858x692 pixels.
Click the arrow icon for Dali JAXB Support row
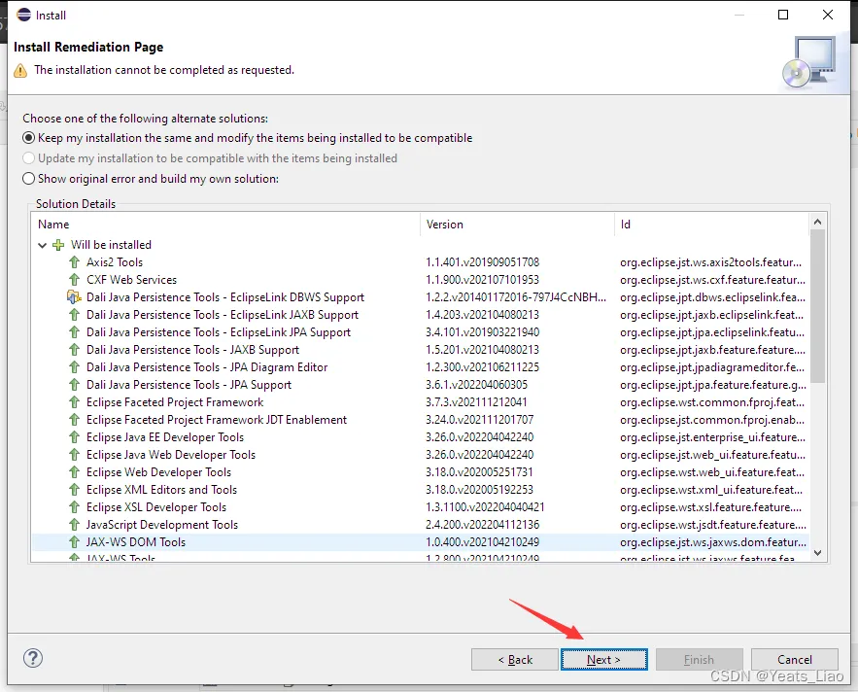click(74, 350)
